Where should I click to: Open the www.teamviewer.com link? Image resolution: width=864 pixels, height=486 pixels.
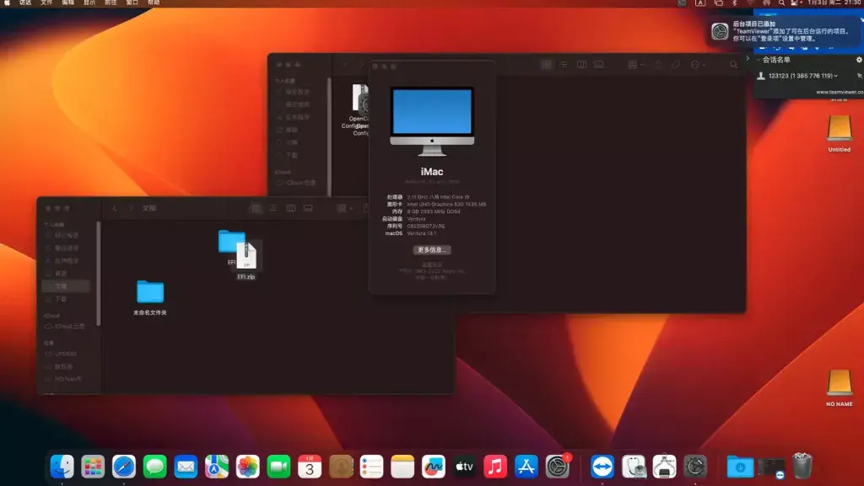pos(840,93)
